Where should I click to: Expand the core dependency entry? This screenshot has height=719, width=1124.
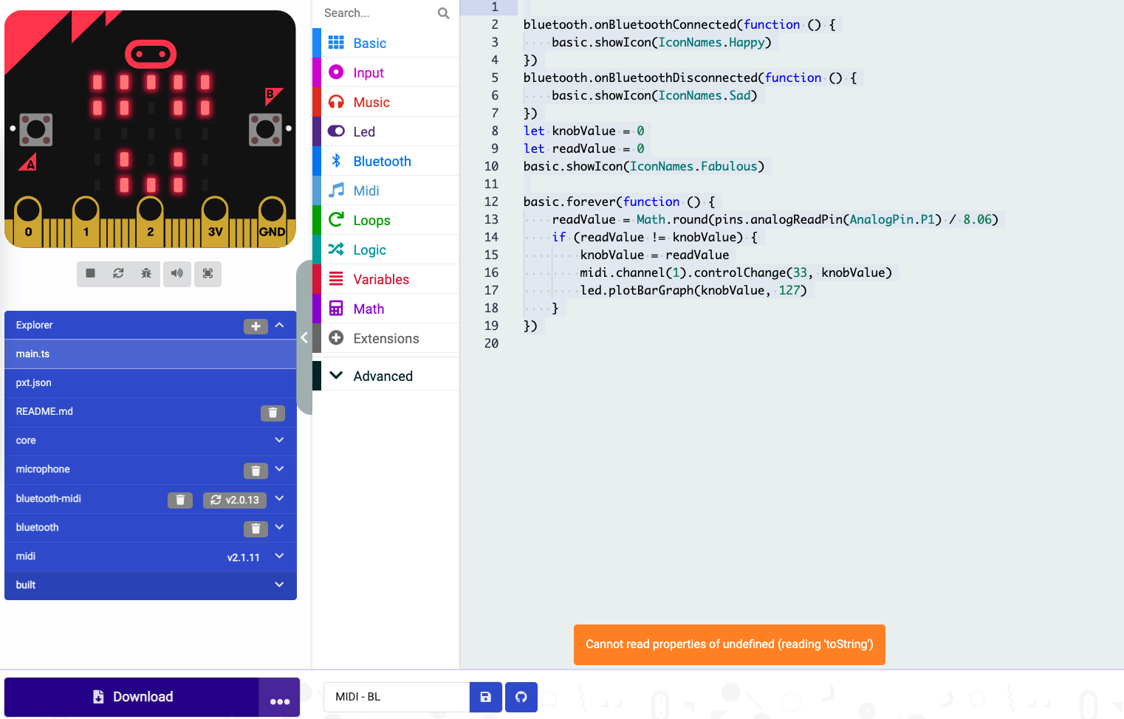(x=279, y=440)
